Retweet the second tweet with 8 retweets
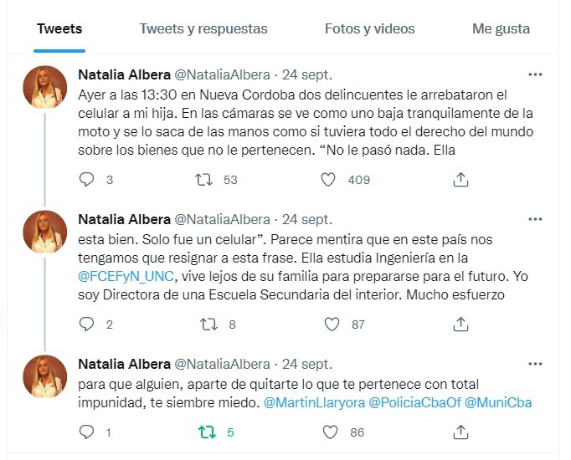The image size is (571, 460). coord(205,323)
